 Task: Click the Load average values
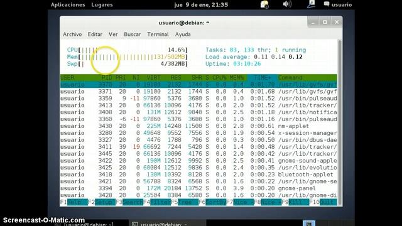[x=278, y=57]
